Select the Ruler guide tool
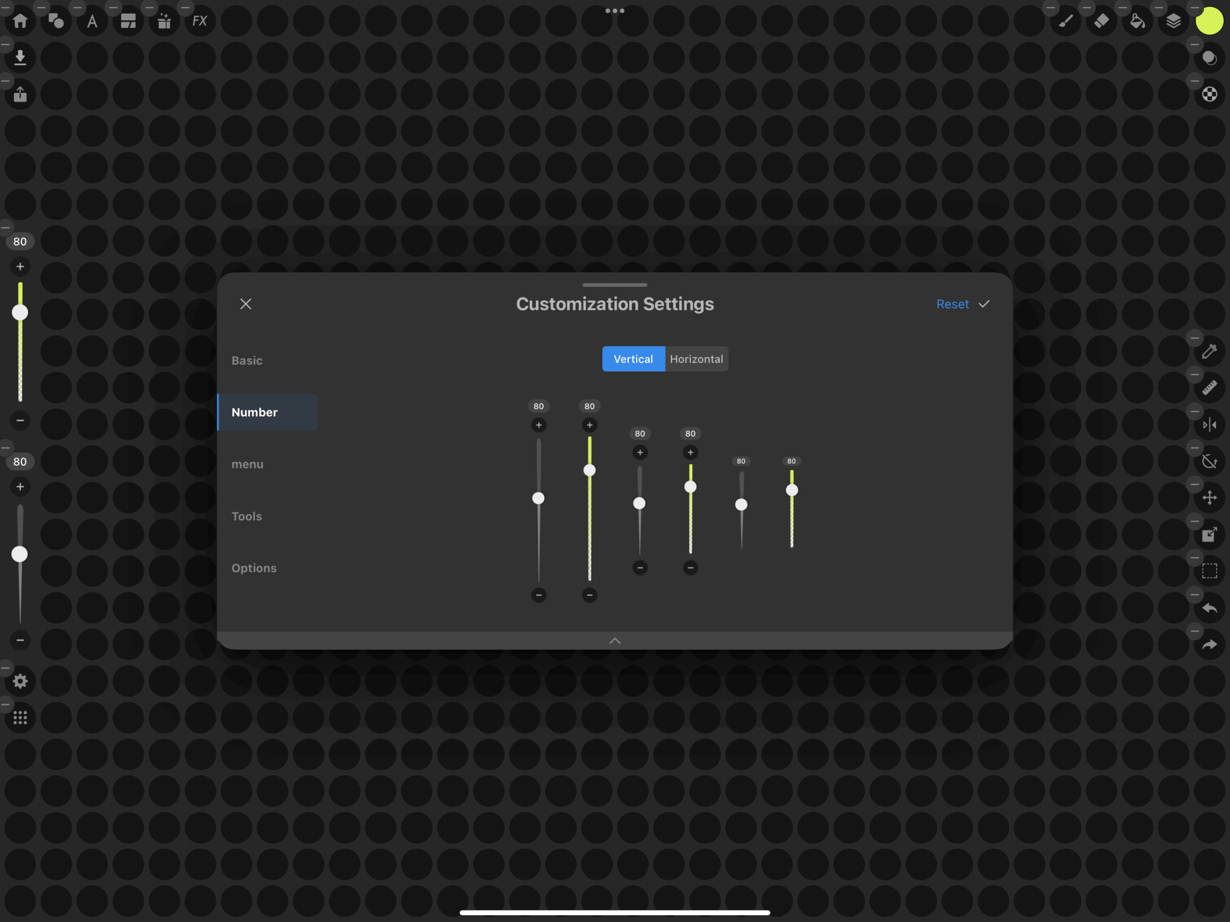1230x922 pixels. 1209,388
